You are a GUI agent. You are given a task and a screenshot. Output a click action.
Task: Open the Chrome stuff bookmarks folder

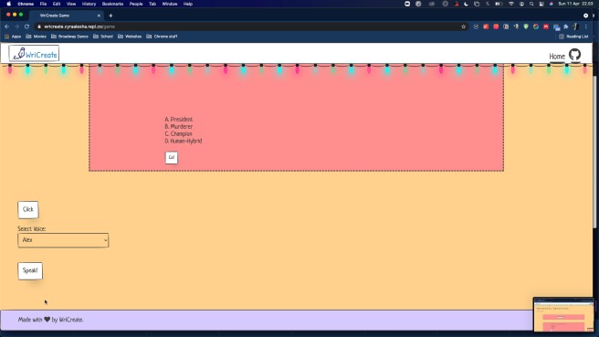pos(162,37)
